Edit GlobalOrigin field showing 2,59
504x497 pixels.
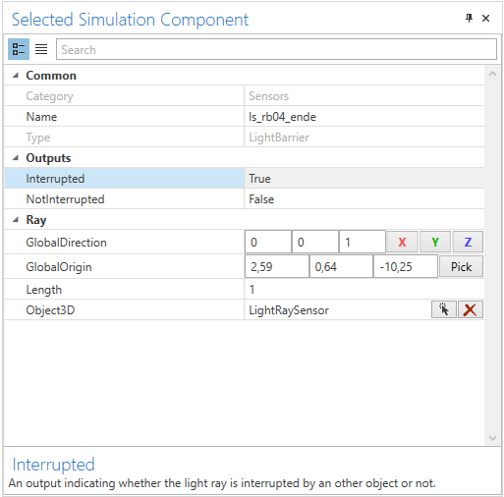[x=277, y=266]
